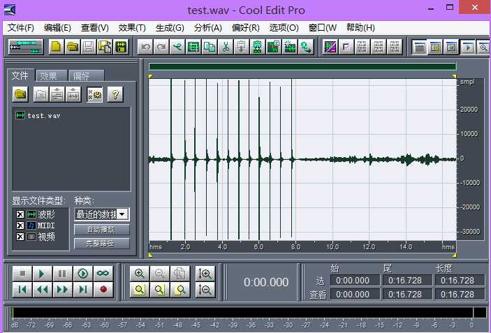Switch to multitrack view with the waveform toggle icon
The width and height of the screenshot is (491, 333).
[x=26, y=47]
